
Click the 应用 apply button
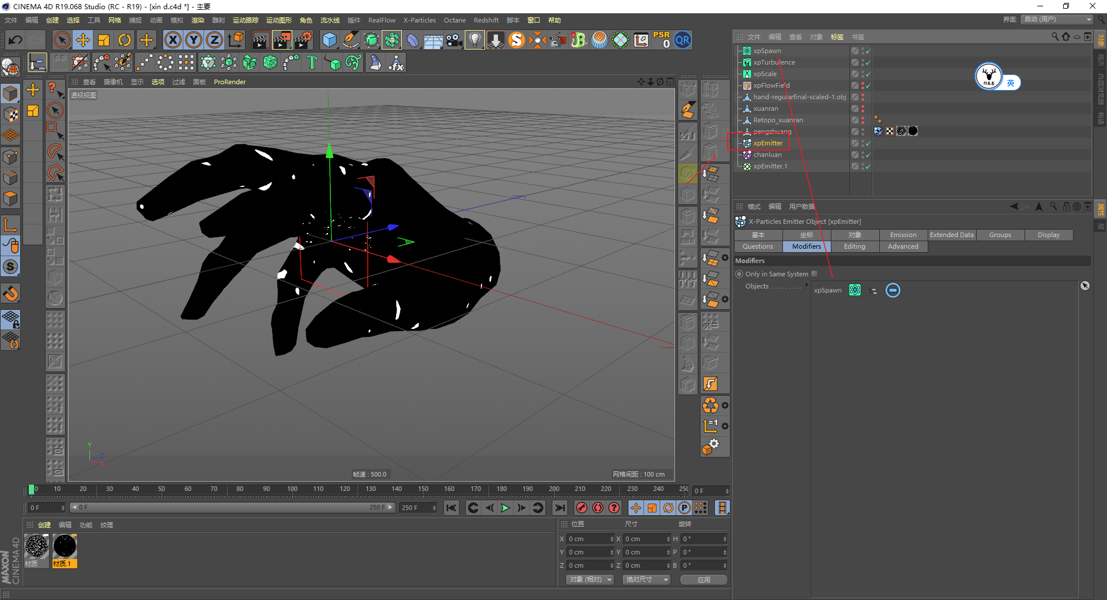(703, 579)
